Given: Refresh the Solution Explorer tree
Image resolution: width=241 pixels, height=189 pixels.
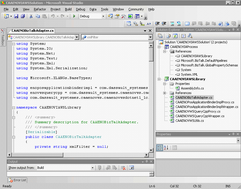Looking at the screenshot, I should pos(175,36).
